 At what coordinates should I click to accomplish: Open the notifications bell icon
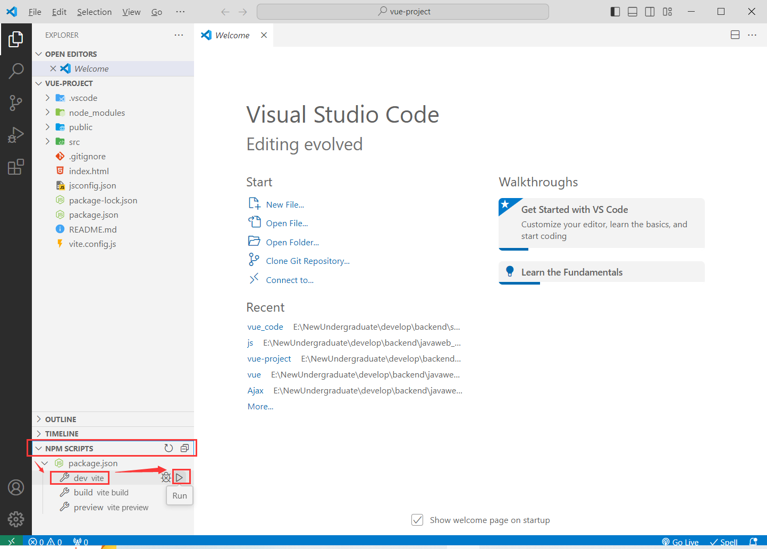(x=753, y=542)
